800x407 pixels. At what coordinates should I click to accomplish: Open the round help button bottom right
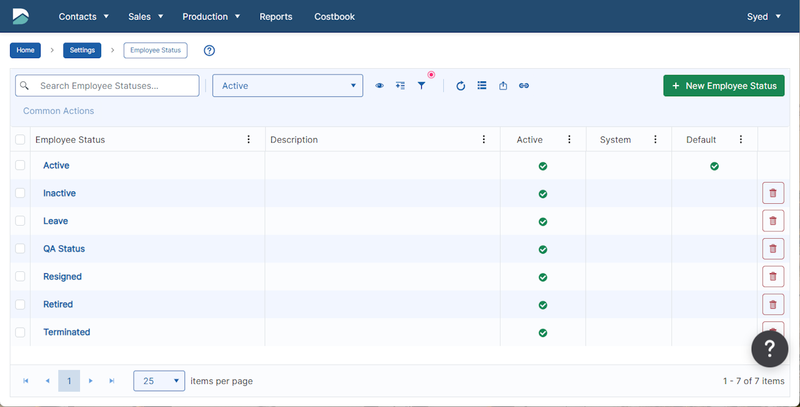(769, 349)
